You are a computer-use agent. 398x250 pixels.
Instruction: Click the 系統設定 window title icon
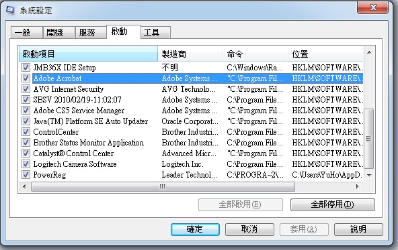(x=10, y=11)
